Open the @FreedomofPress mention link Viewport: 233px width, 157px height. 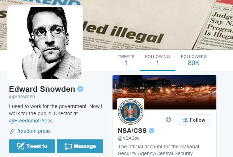click(31, 121)
